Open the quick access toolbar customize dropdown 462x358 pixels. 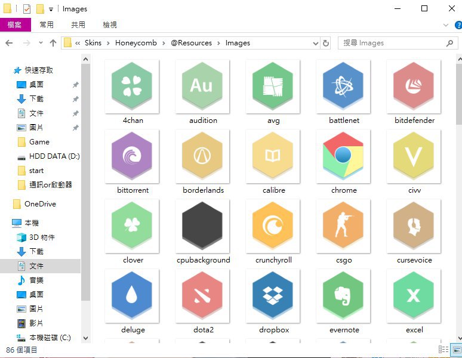tap(51, 10)
